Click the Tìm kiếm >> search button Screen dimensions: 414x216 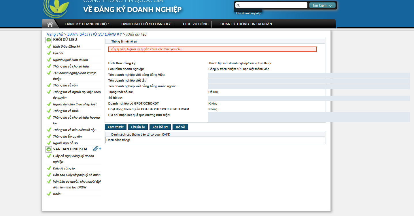322,5
